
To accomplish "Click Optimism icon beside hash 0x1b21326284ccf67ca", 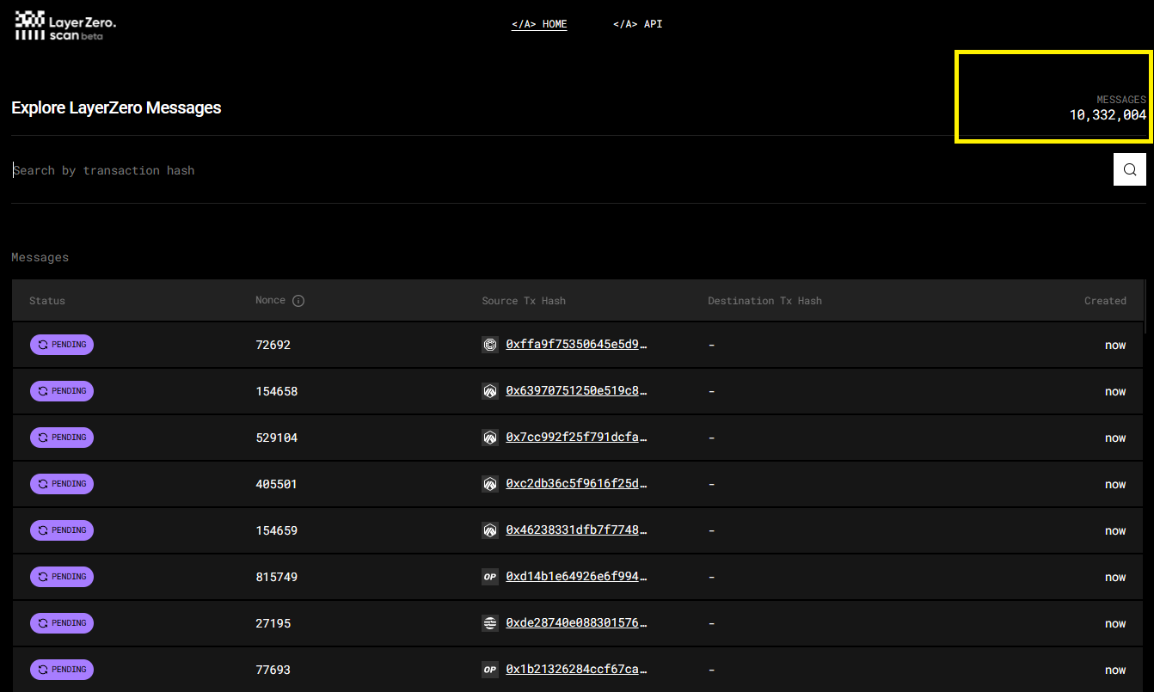I will (x=490, y=670).
